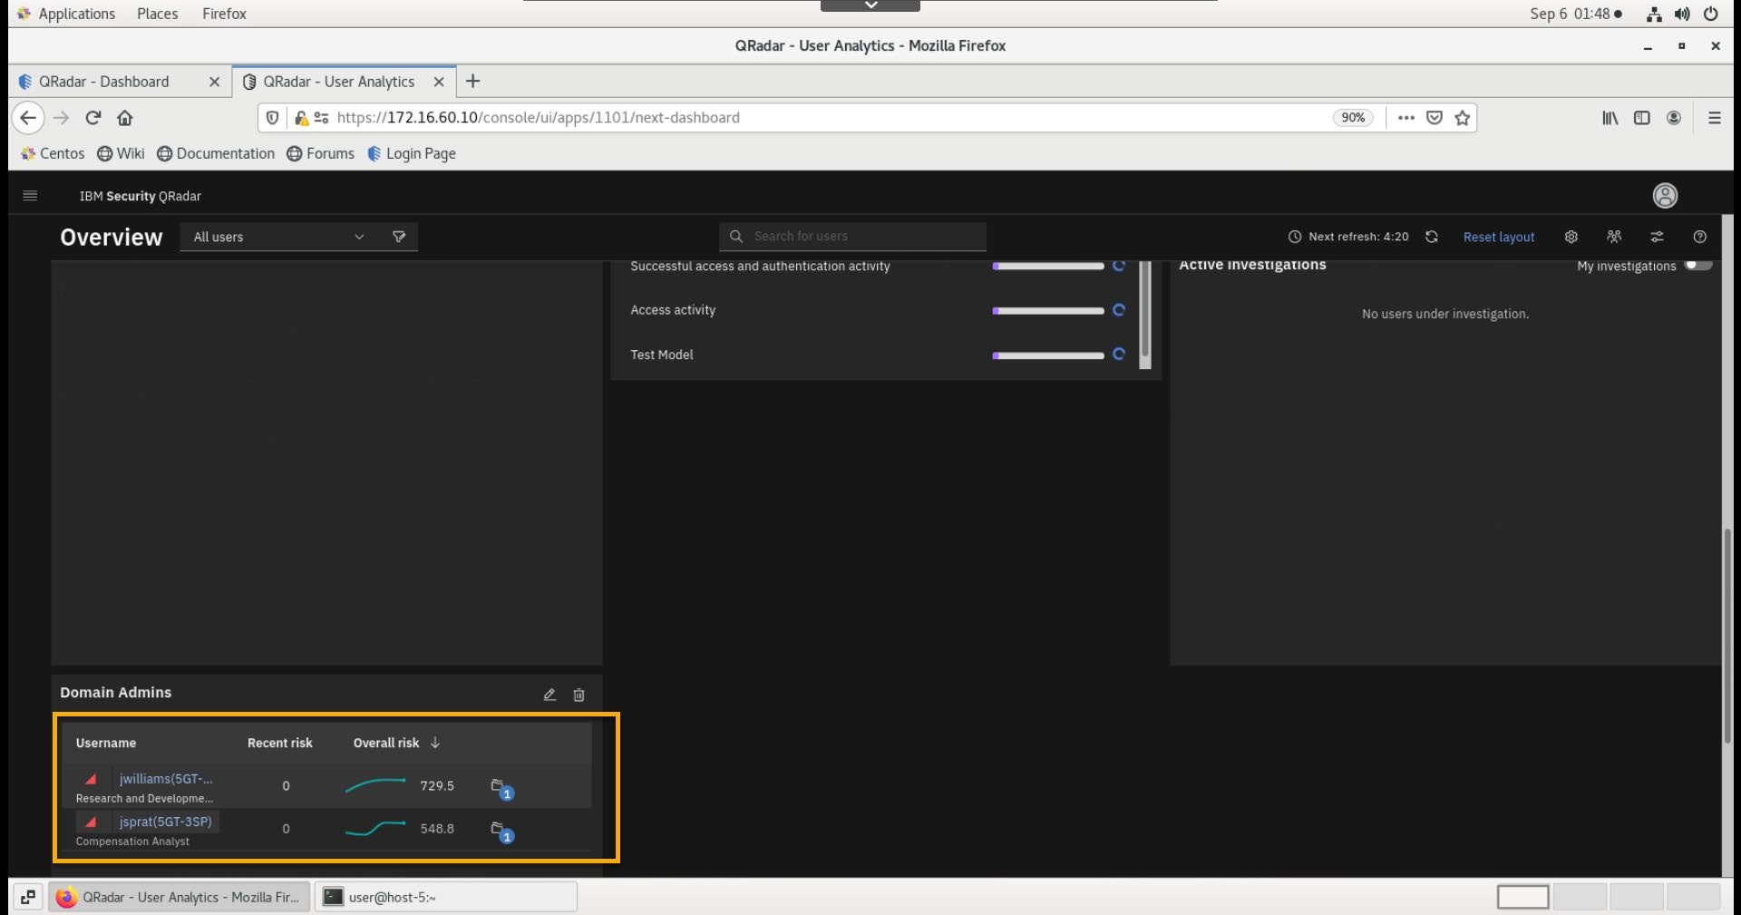The width and height of the screenshot is (1741, 915).
Task: Toggle the My investigations switch
Action: click(x=1697, y=266)
